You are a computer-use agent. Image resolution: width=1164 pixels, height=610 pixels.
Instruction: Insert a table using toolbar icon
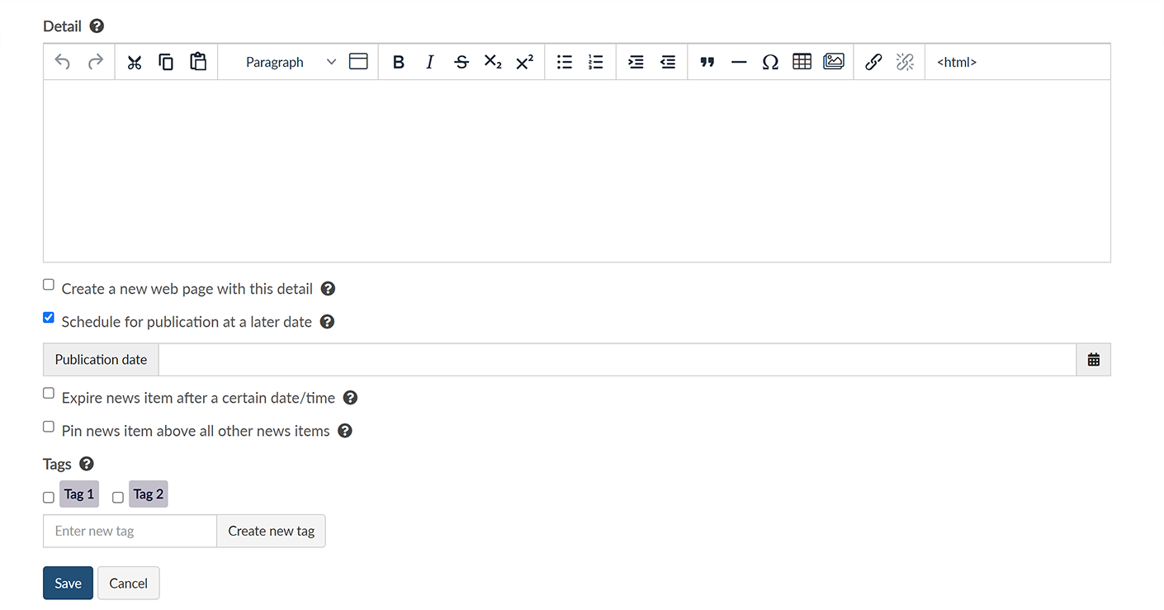(x=802, y=62)
